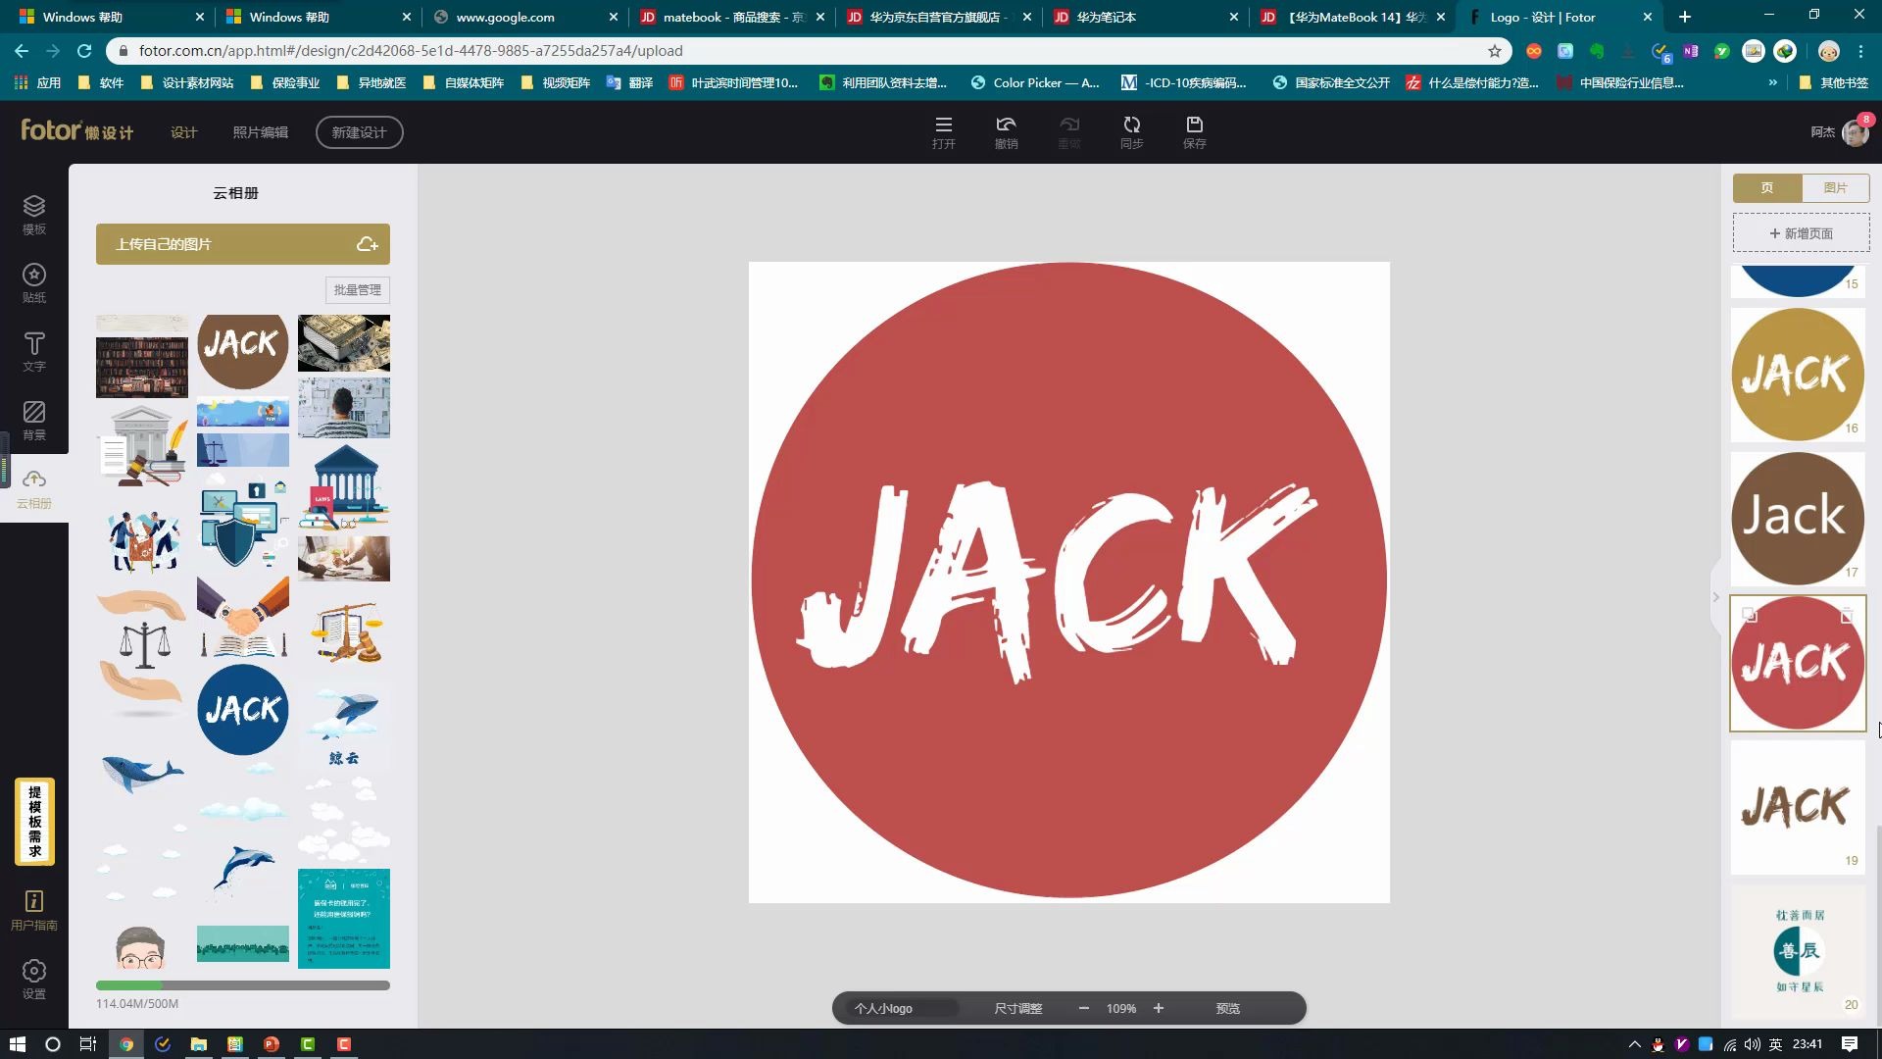Open the Stickers (贴纸) sidebar panel

coord(34,283)
